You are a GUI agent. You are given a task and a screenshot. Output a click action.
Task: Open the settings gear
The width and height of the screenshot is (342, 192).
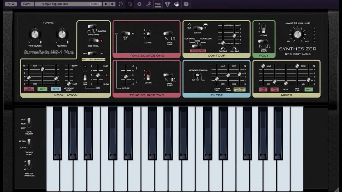[139, 4]
